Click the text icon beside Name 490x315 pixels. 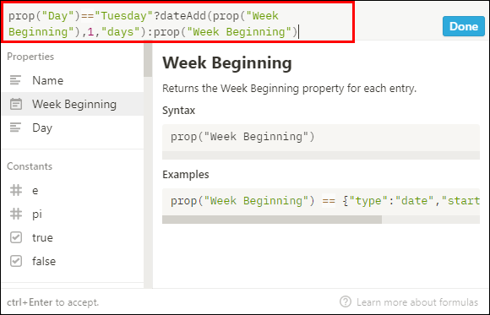(15, 80)
